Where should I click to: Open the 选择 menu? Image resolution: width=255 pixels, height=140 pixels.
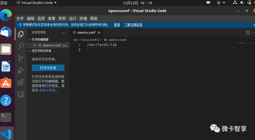coord(41,19)
